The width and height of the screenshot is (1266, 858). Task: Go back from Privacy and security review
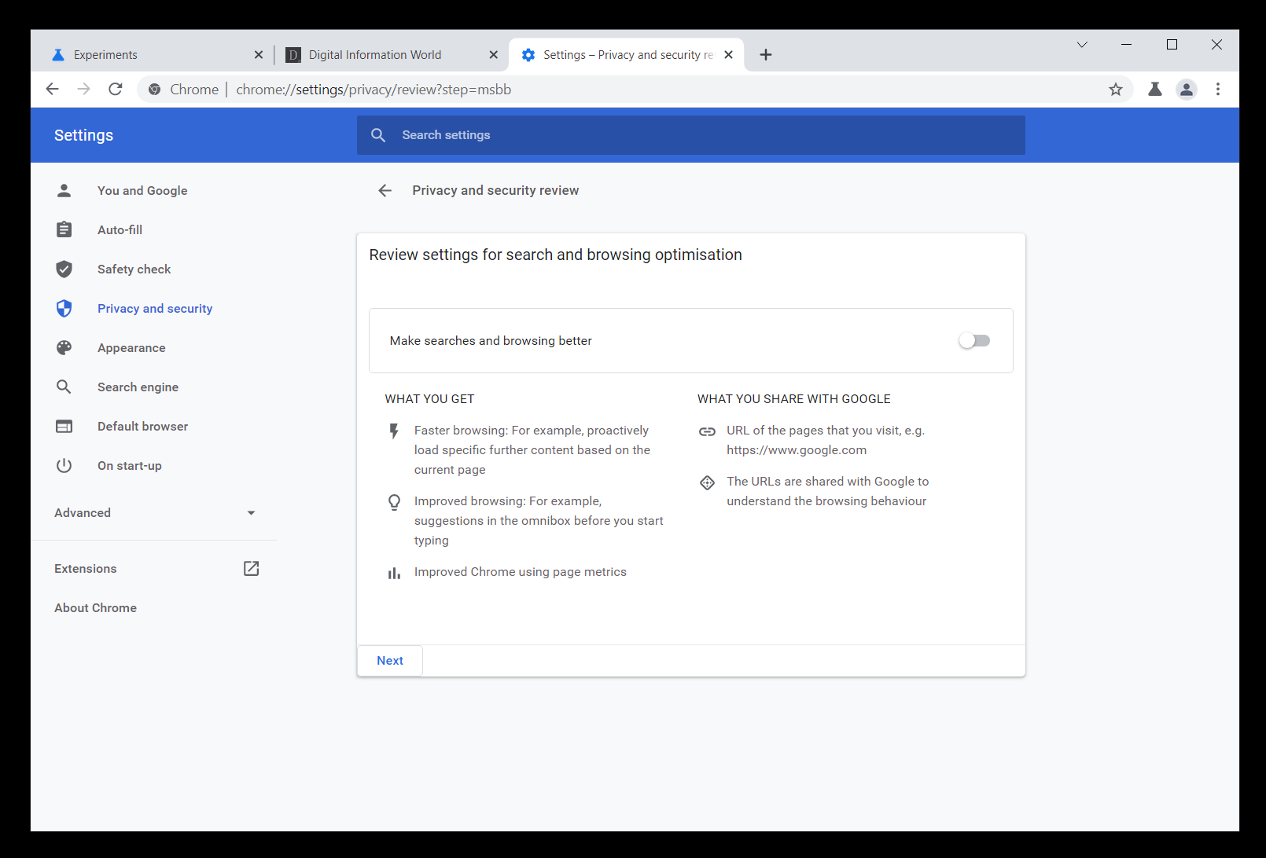click(385, 190)
